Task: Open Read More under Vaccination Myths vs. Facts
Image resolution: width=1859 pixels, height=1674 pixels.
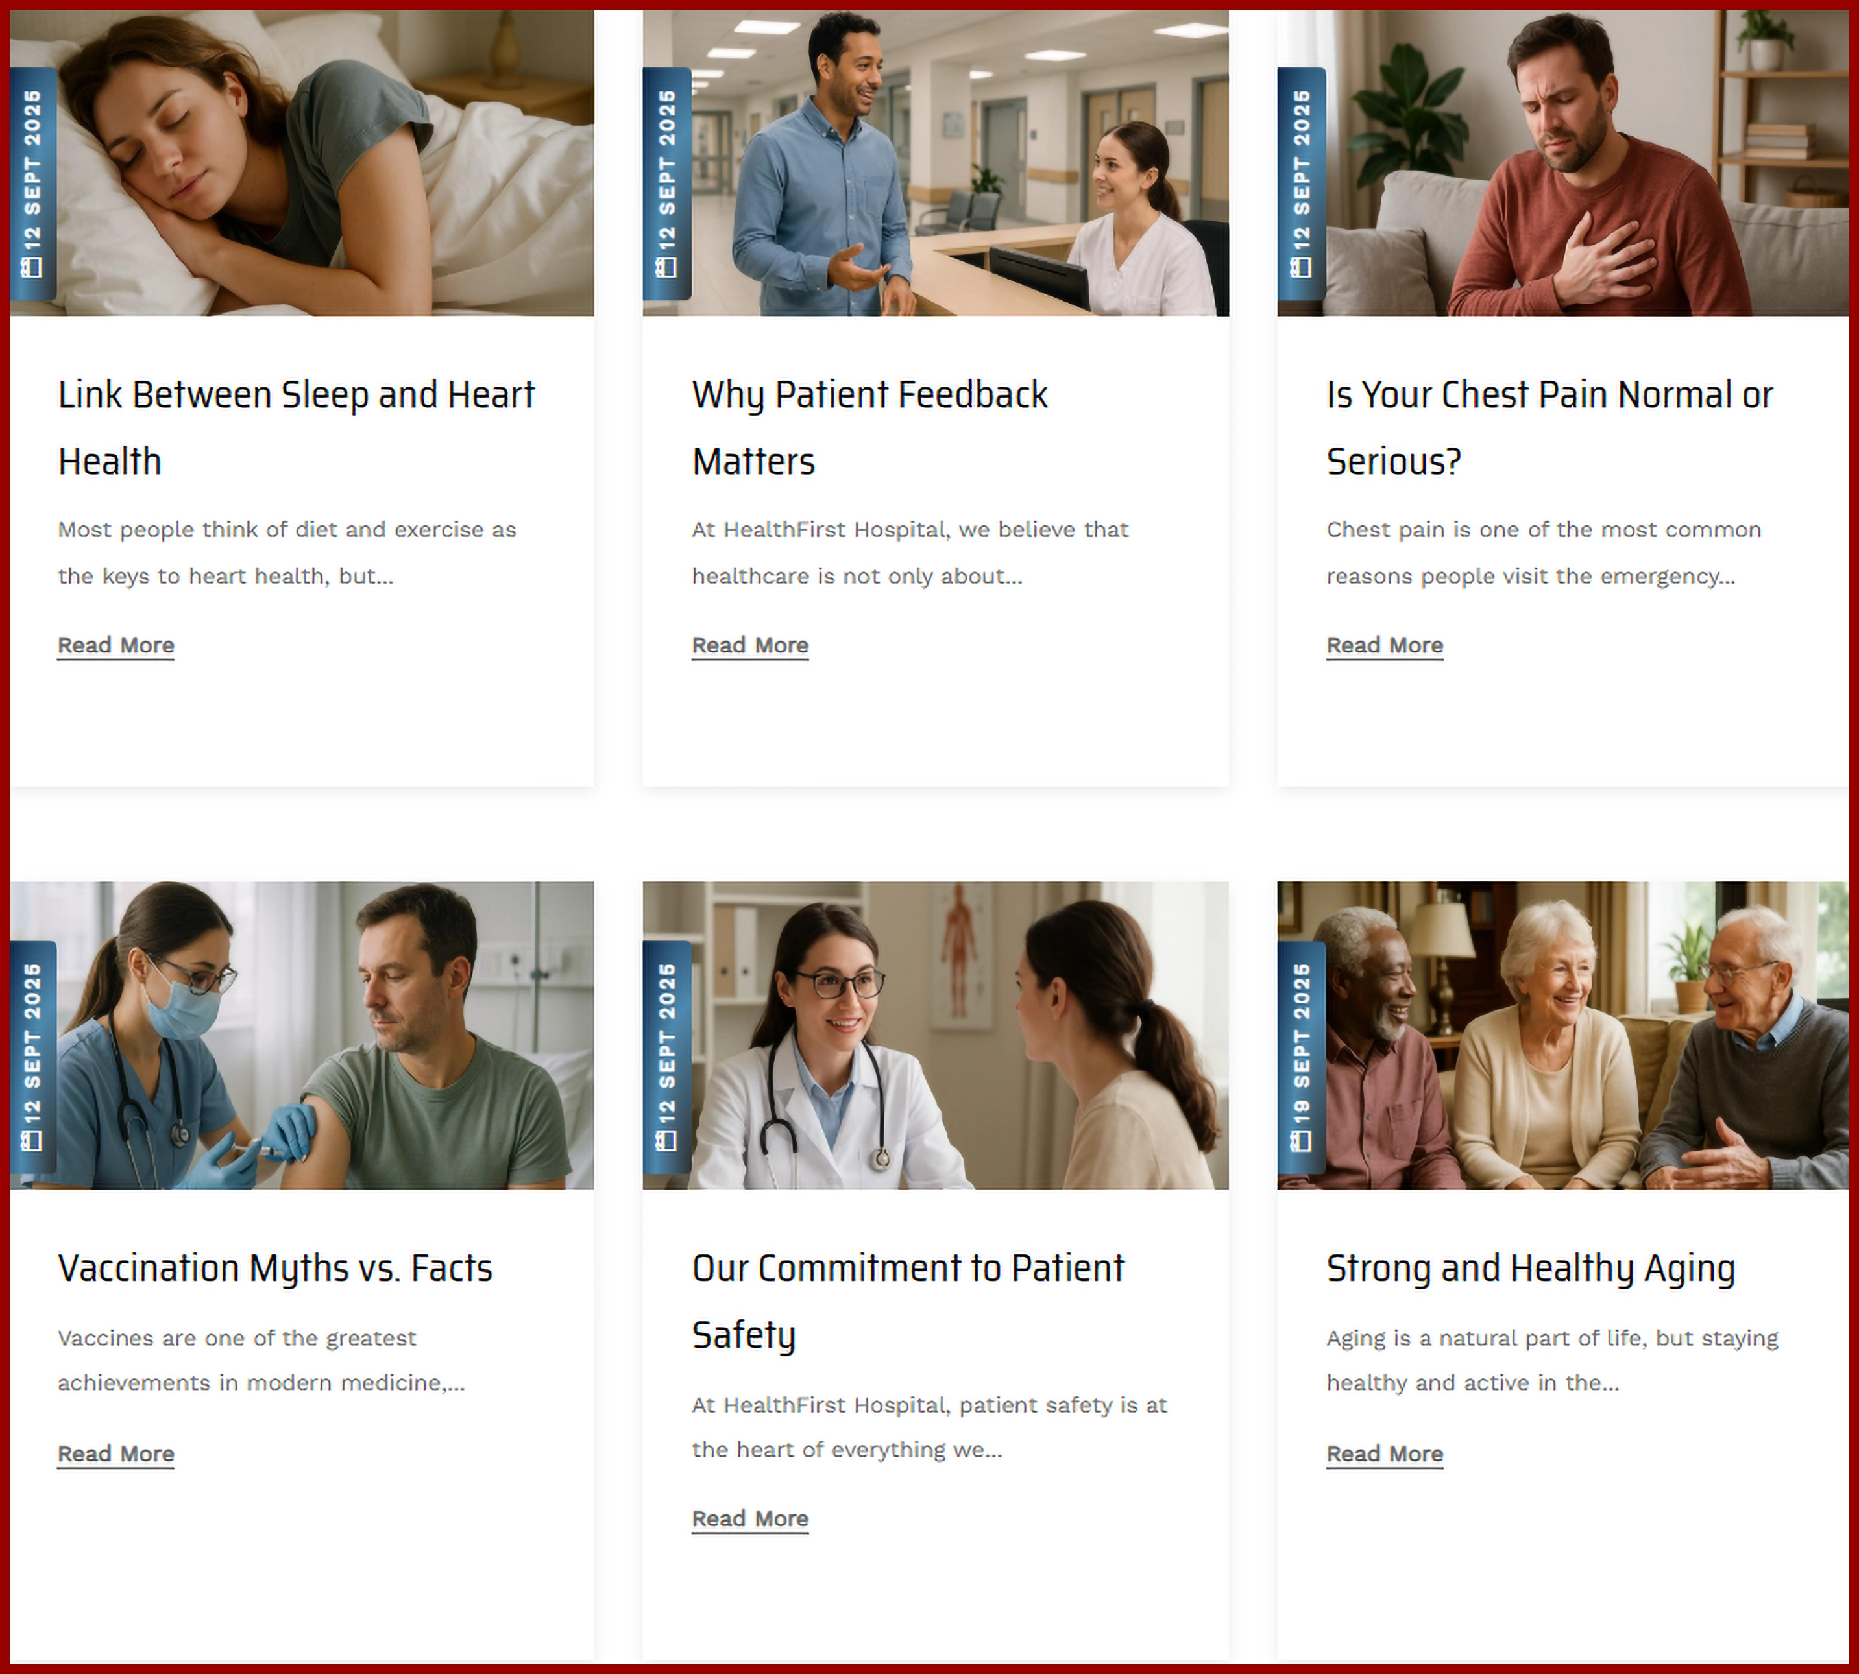Action: [x=116, y=1454]
